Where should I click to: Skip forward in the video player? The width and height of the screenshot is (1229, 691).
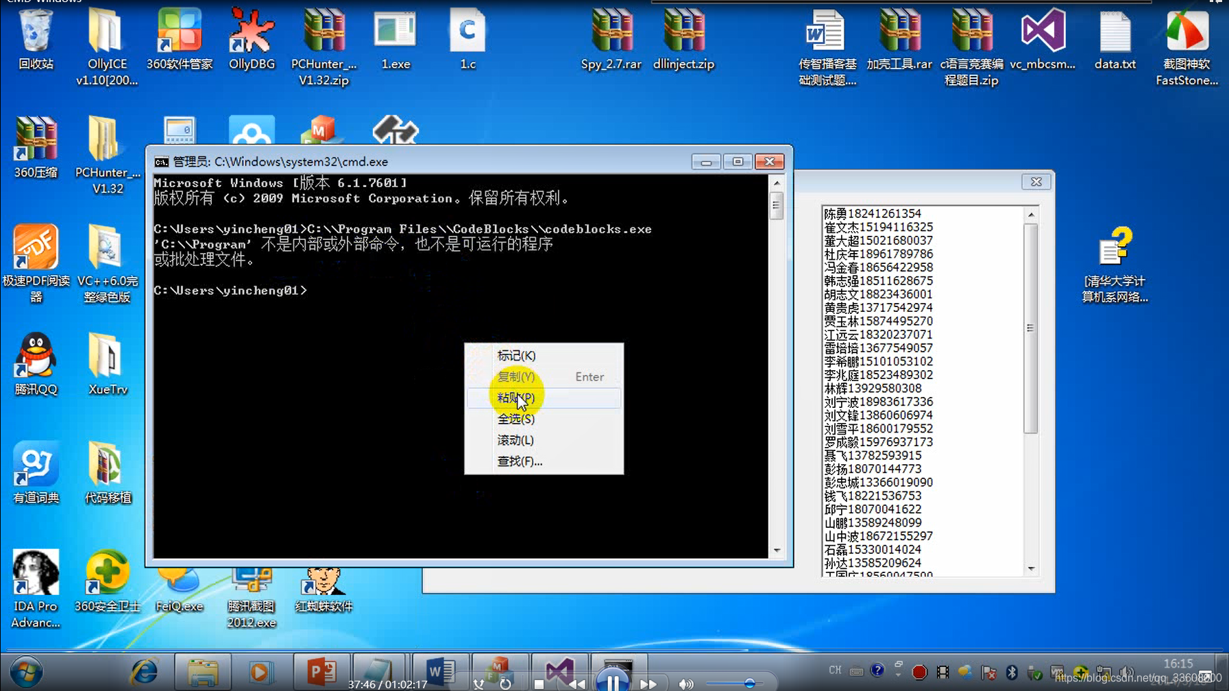[x=648, y=683]
